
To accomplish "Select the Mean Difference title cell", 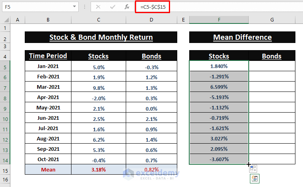I will pyautogui.click(x=242, y=37).
